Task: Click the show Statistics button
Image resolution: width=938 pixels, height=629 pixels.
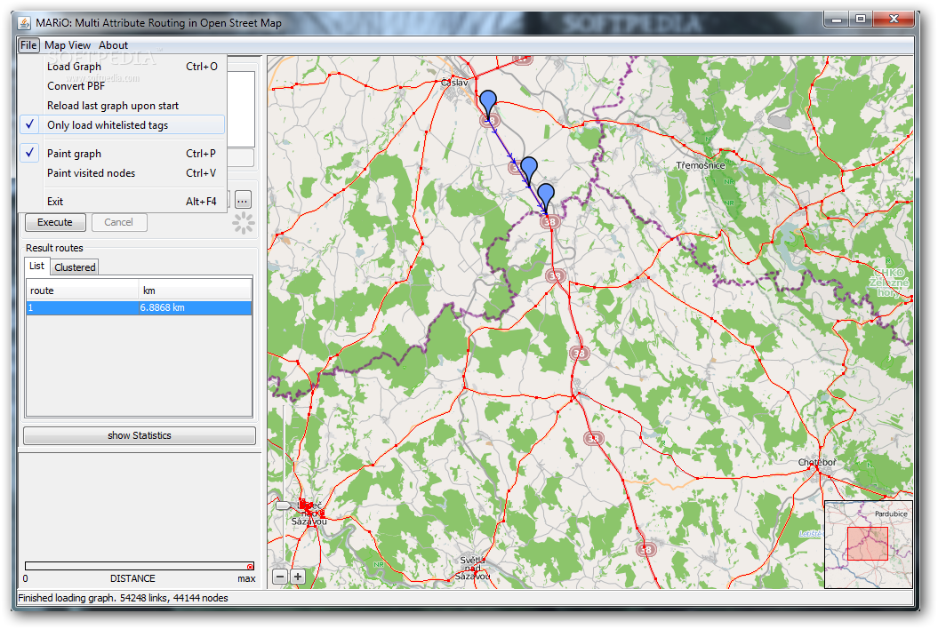Action: point(140,436)
